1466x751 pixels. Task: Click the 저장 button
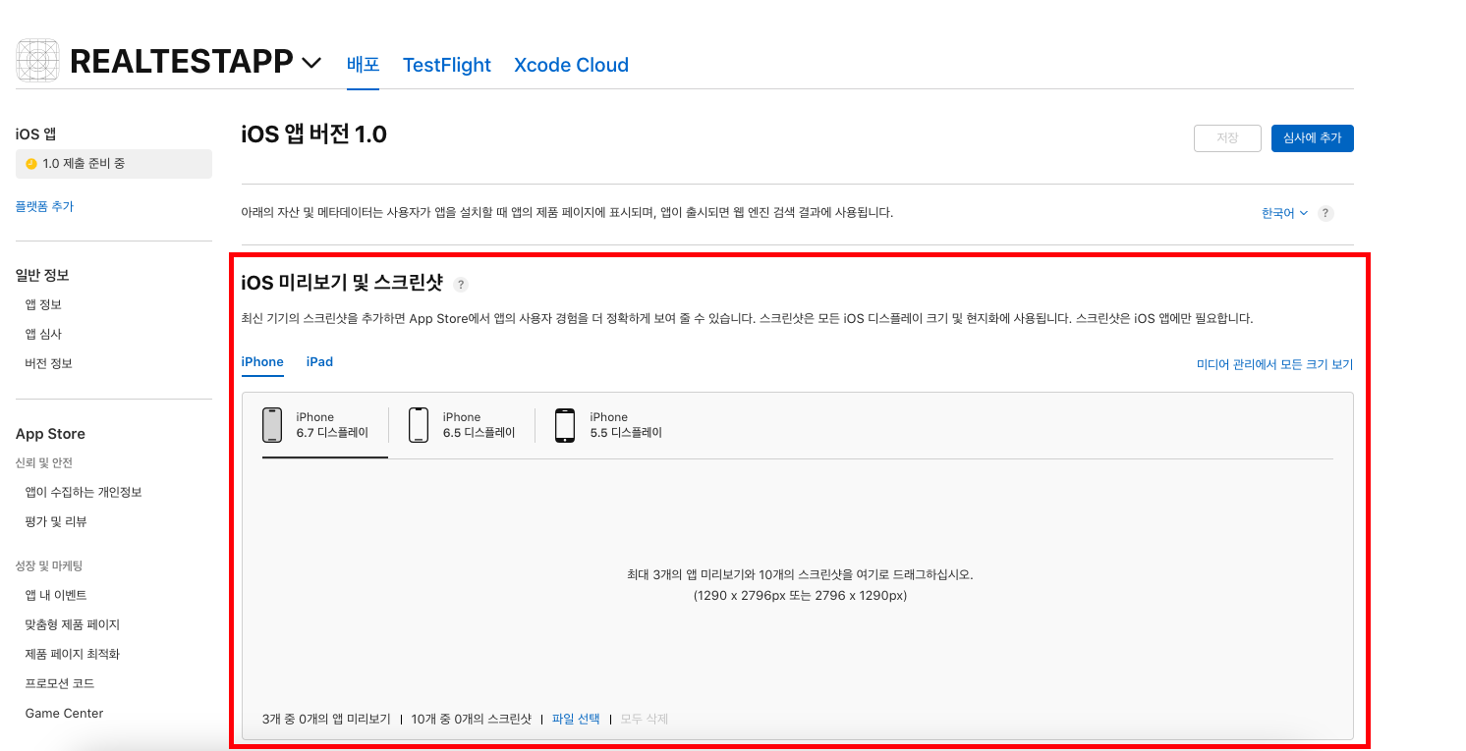pos(1227,138)
